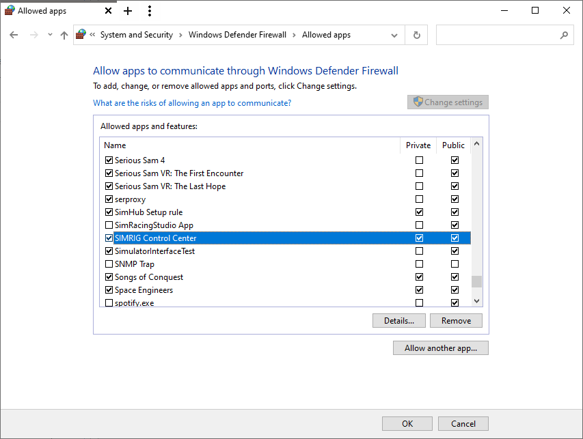Image resolution: width=583 pixels, height=439 pixels.
Task: Open a new tab with plus icon
Action: 128,11
